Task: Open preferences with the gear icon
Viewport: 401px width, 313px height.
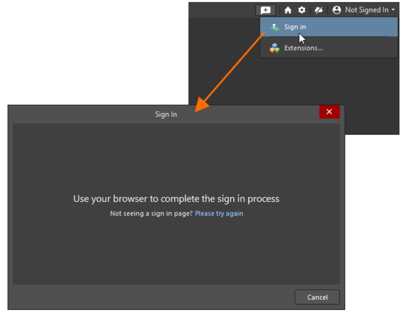Action: [x=302, y=10]
